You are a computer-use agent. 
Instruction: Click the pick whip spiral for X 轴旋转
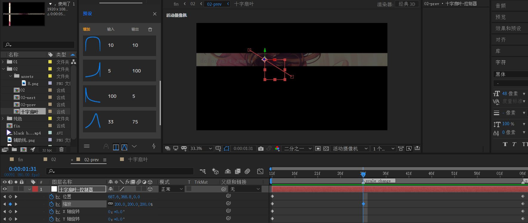pos(228,211)
